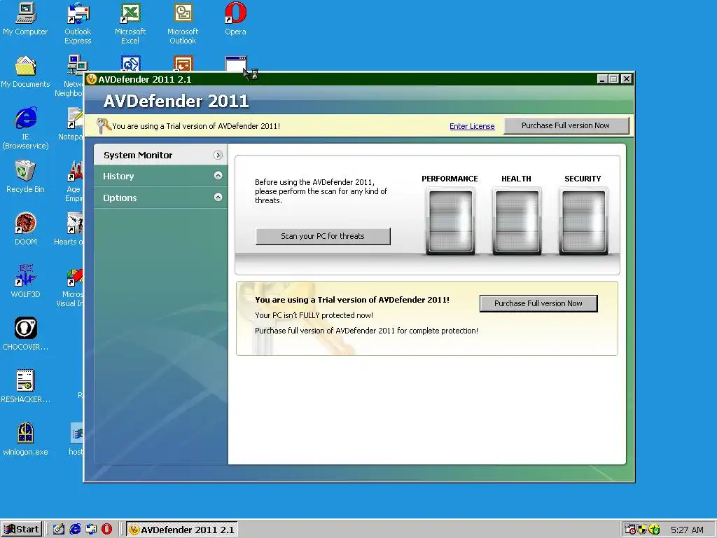This screenshot has height=538, width=717.
Task: Click the Recycle Bin desktop icon
Action: point(25,176)
